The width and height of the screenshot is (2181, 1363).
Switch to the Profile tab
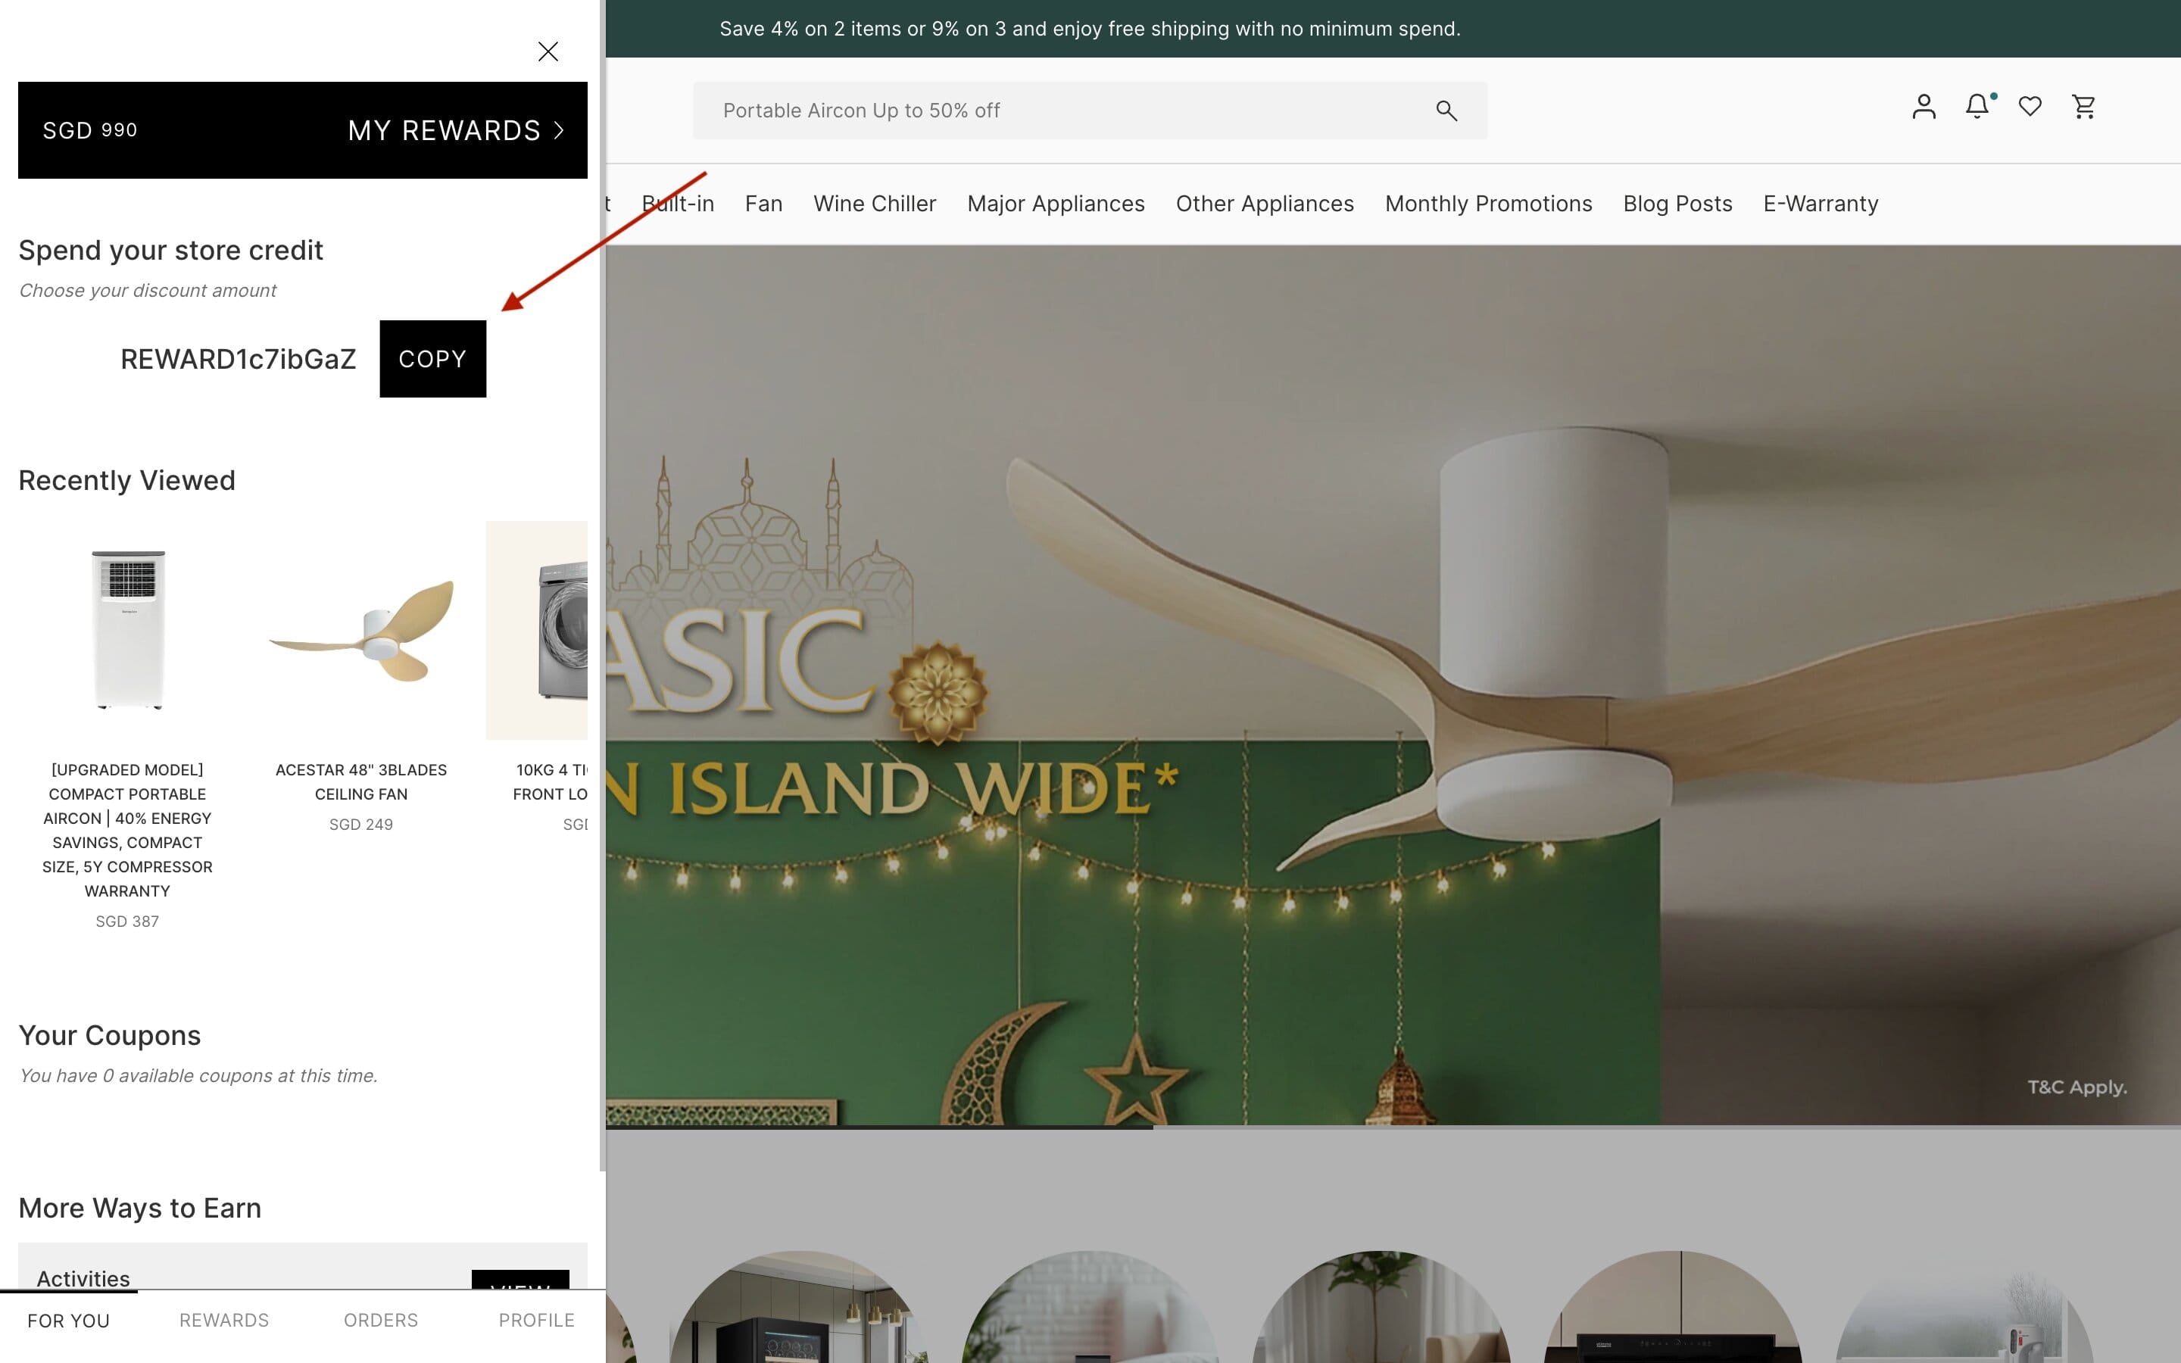click(x=536, y=1320)
